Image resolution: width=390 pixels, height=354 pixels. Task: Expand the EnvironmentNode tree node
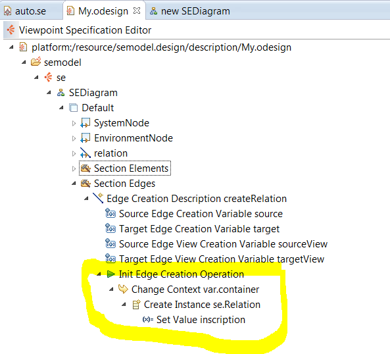click(74, 138)
